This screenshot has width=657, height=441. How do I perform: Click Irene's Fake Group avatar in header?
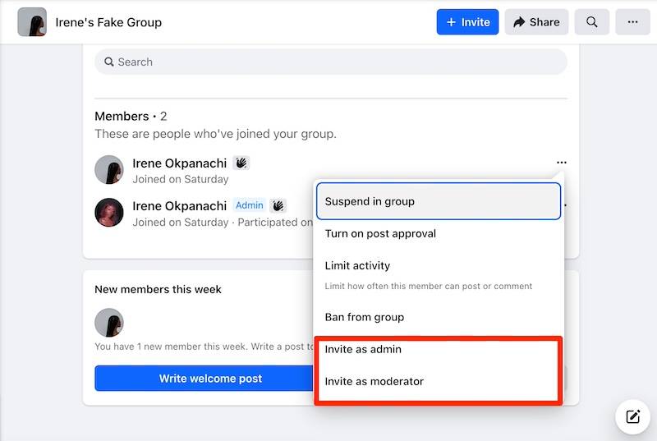pyautogui.click(x=32, y=22)
